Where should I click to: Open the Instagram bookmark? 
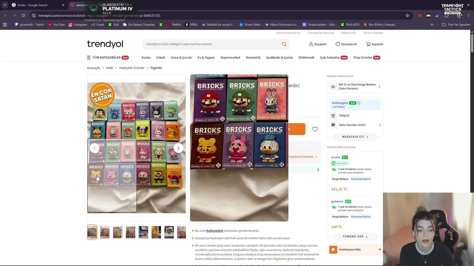(x=78, y=24)
